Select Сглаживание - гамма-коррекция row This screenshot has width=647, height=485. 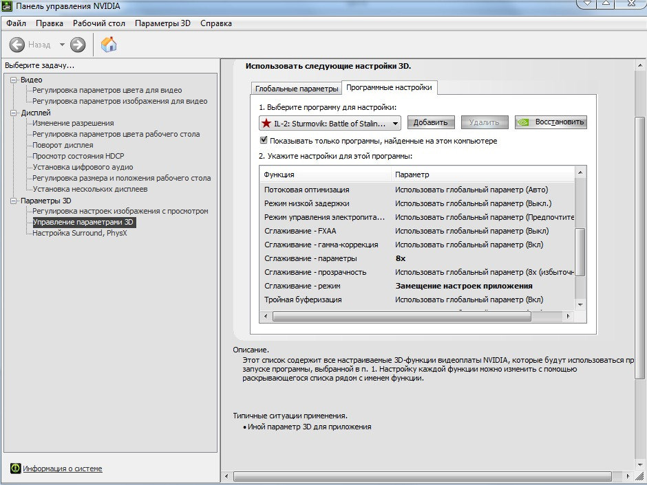tap(416, 245)
